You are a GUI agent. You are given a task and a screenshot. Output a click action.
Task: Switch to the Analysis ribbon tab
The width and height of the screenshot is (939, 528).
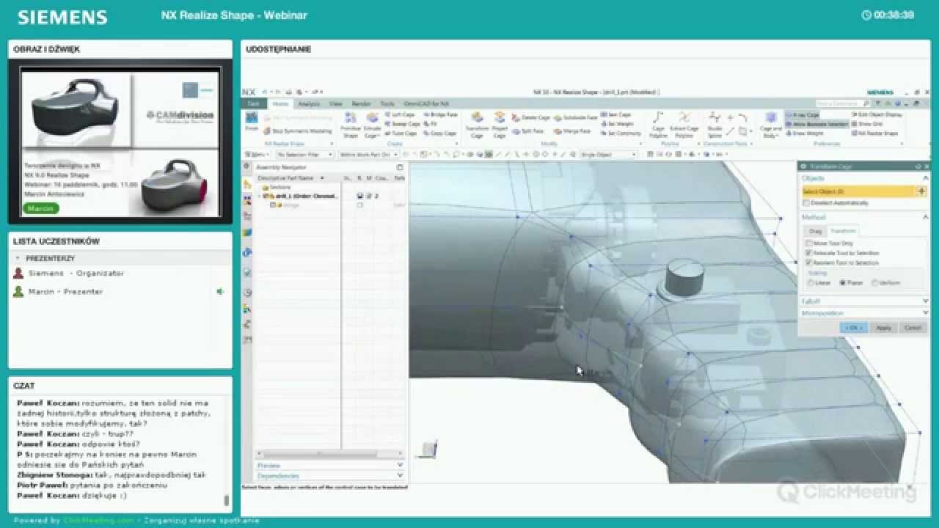pyautogui.click(x=309, y=104)
